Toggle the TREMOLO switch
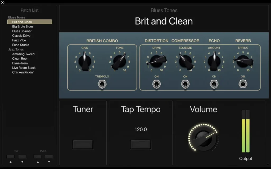271x169 pixels. [x=102, y=84]
